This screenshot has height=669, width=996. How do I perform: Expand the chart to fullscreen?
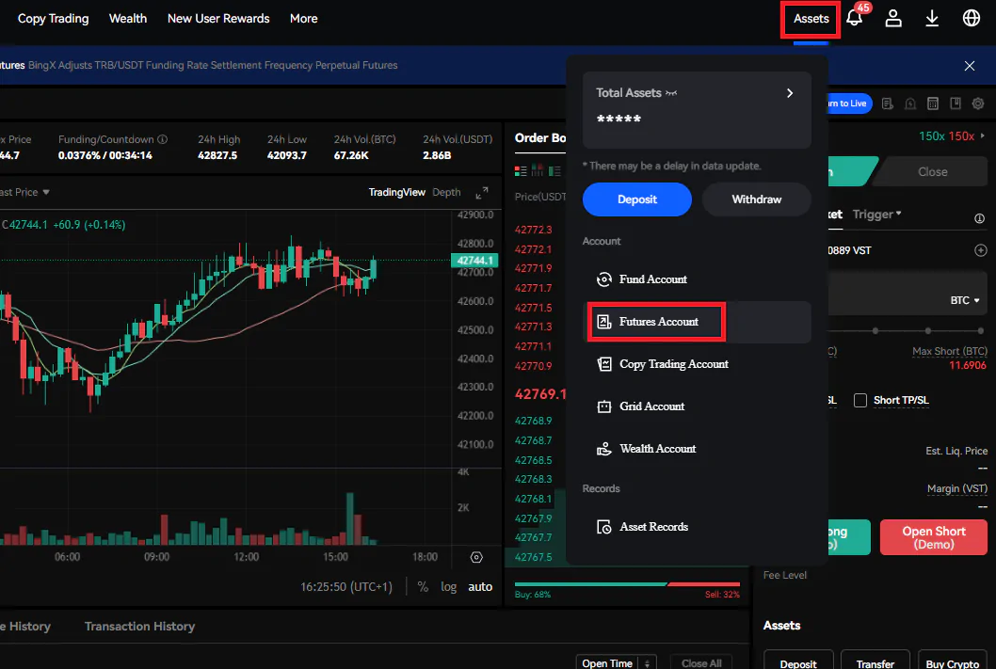tap(482, 192)
